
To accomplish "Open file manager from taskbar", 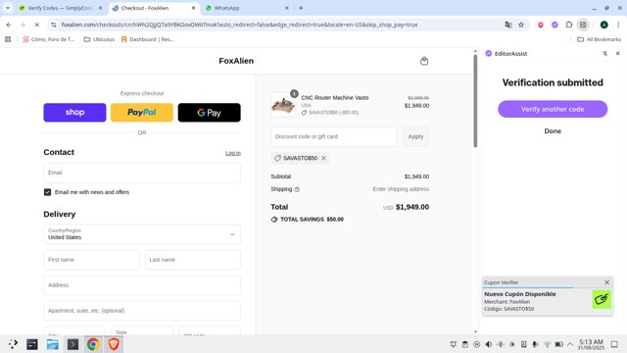I will pyautogui.click(x=52, y=344).
